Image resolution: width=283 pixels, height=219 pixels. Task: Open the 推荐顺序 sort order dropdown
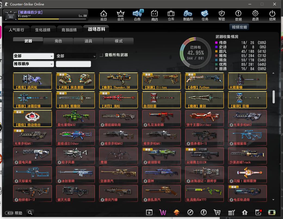coord(33,64)
